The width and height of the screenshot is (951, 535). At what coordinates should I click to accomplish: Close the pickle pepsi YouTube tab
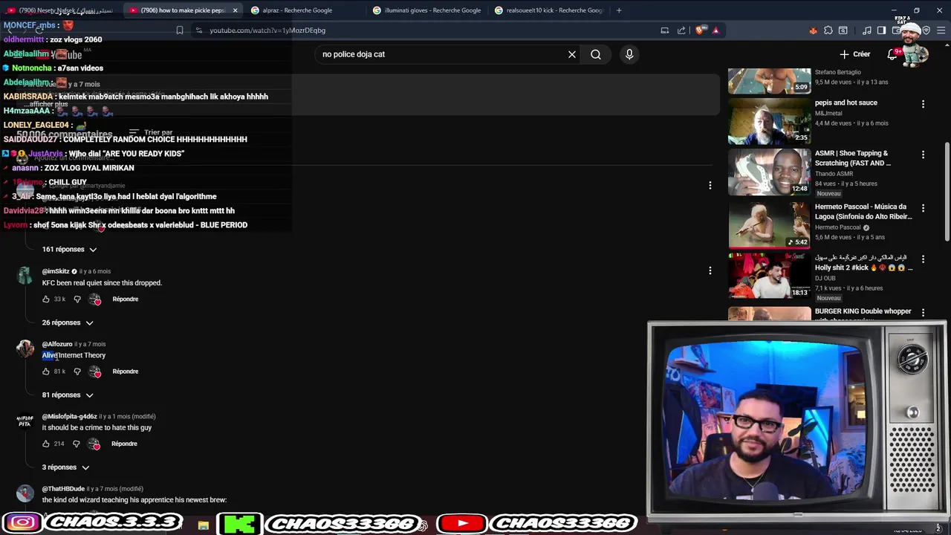[x=235, y=10]
